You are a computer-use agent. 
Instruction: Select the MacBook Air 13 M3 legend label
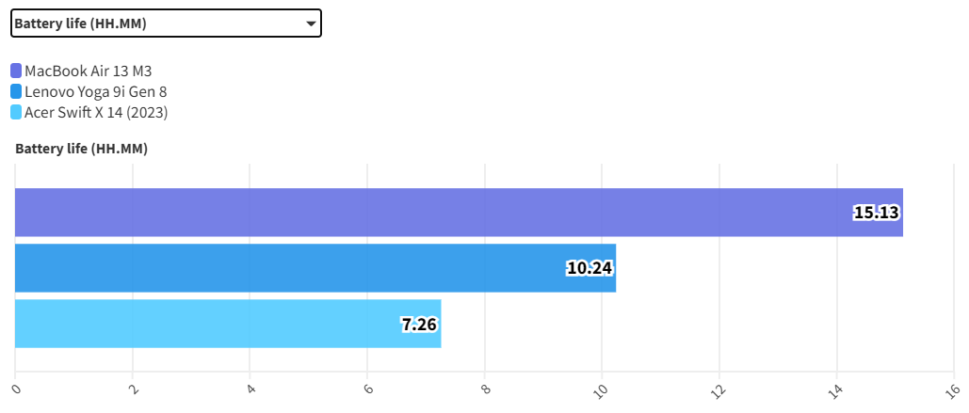(88, 71)
